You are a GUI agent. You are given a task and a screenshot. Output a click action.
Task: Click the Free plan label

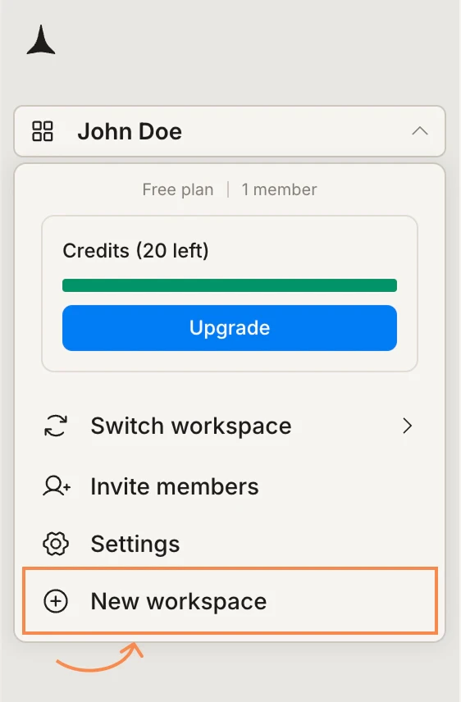(178, 189)
